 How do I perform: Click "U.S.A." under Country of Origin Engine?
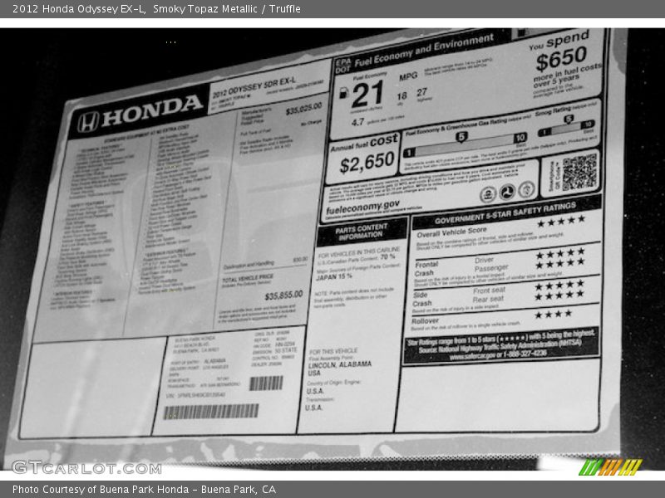pyautogui.click(x=315, y=391)
